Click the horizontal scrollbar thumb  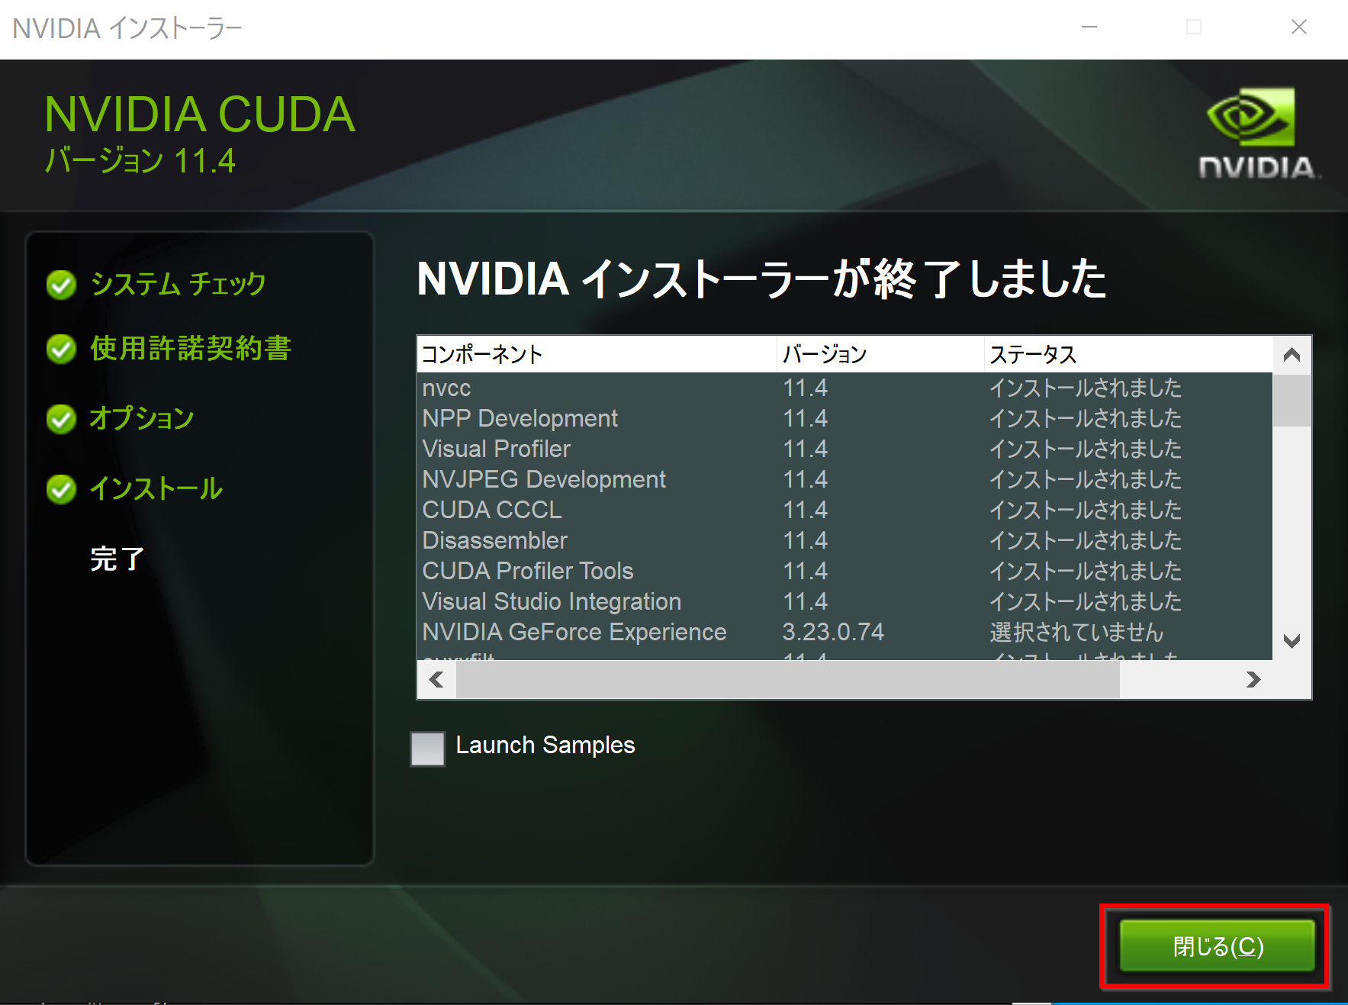[787, 679]
